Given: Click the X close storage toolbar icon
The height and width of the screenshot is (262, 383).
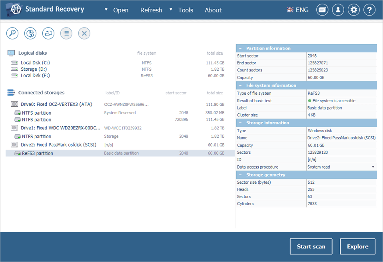Looking at the screenshot, I should (x=84, y=34).
